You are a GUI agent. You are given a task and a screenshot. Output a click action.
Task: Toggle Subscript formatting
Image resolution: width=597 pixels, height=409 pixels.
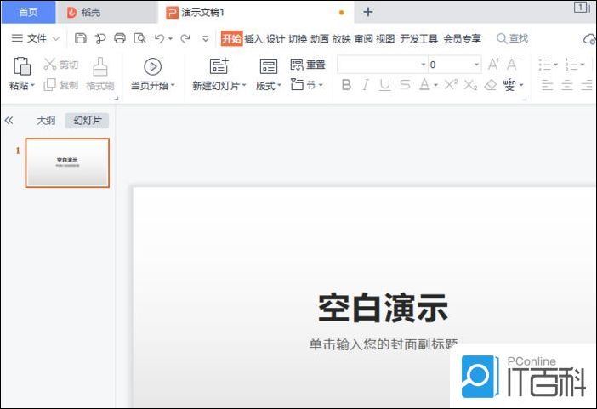[x=470, y=85]
